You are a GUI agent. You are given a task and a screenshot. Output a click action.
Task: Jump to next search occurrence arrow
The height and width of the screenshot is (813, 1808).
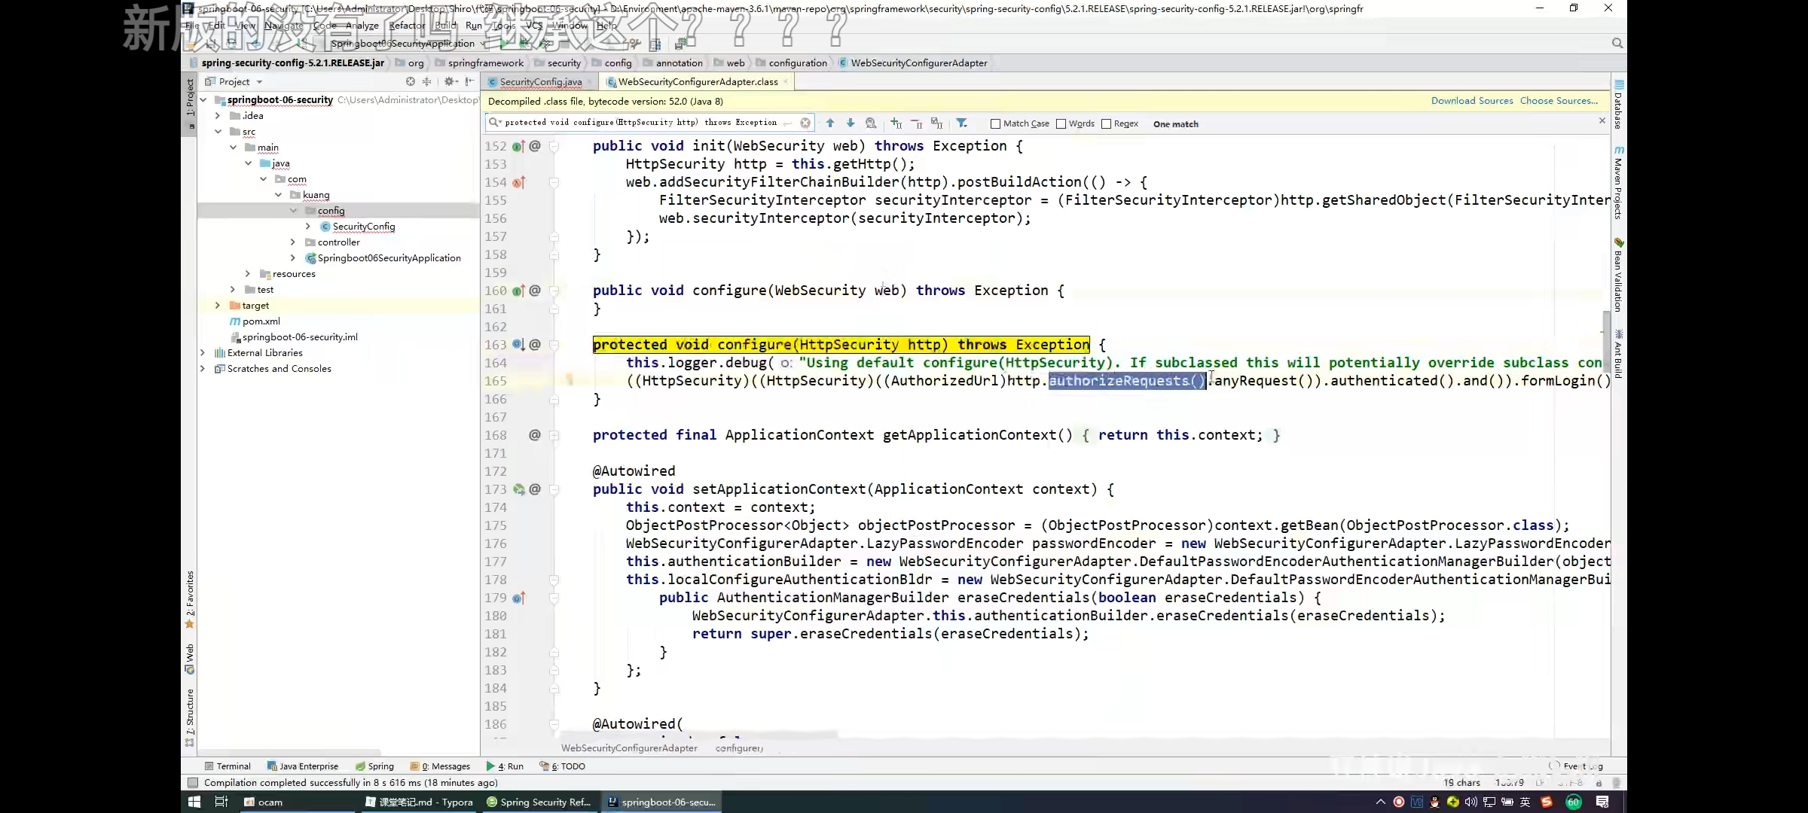[851, 123]
